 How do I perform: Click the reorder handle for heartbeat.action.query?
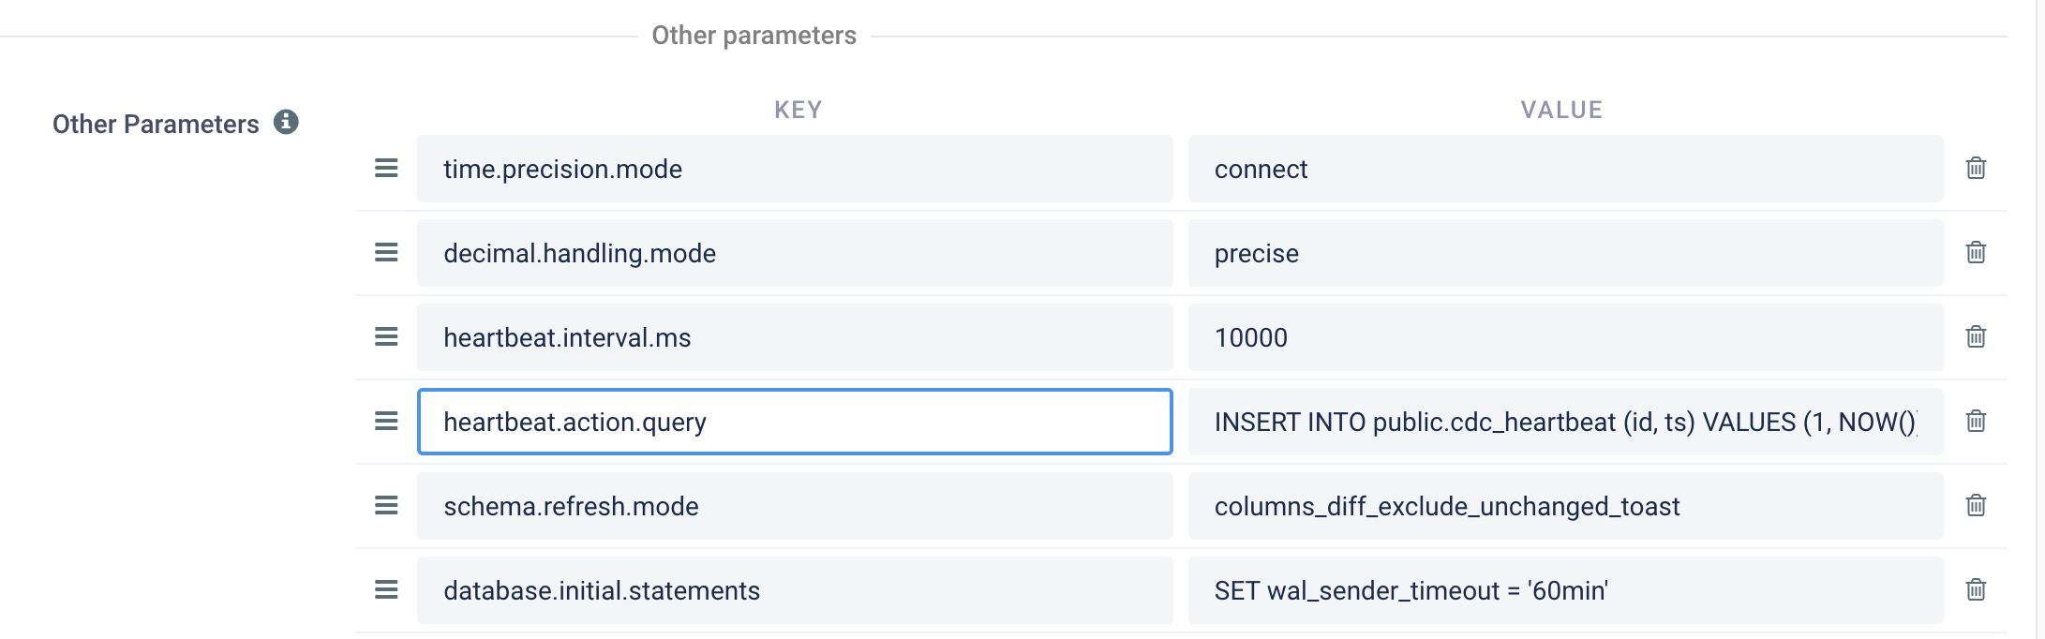(386, 422)
